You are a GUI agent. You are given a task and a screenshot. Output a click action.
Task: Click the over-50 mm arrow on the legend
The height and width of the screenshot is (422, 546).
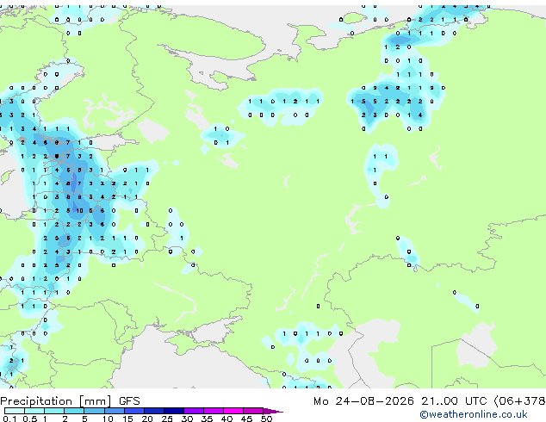tap(273, 411)
